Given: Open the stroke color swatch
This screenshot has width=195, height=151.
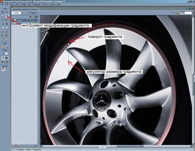Looking at the screenshot, I should pos(6,54).
